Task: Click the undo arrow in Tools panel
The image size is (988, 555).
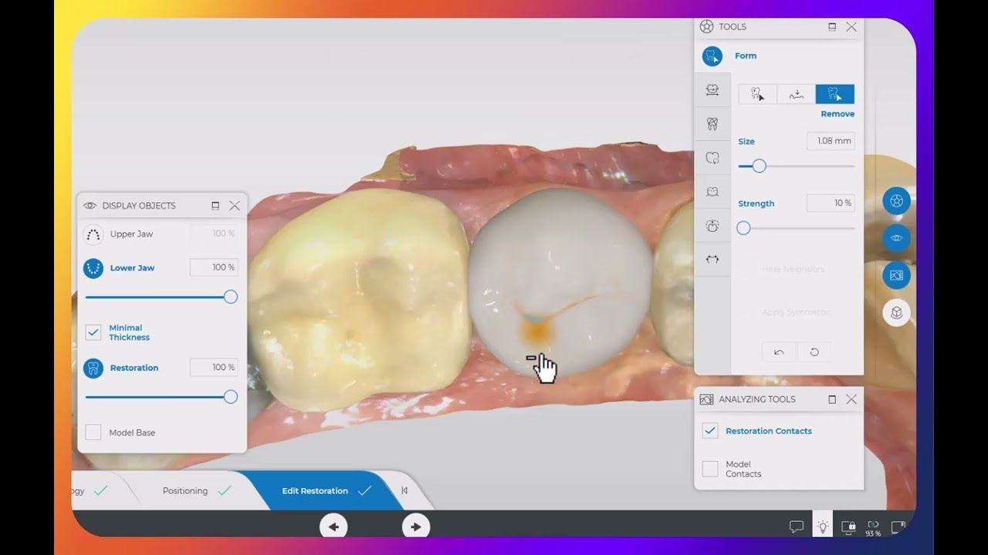Action: pyautogui.click(x=779, y=352)
